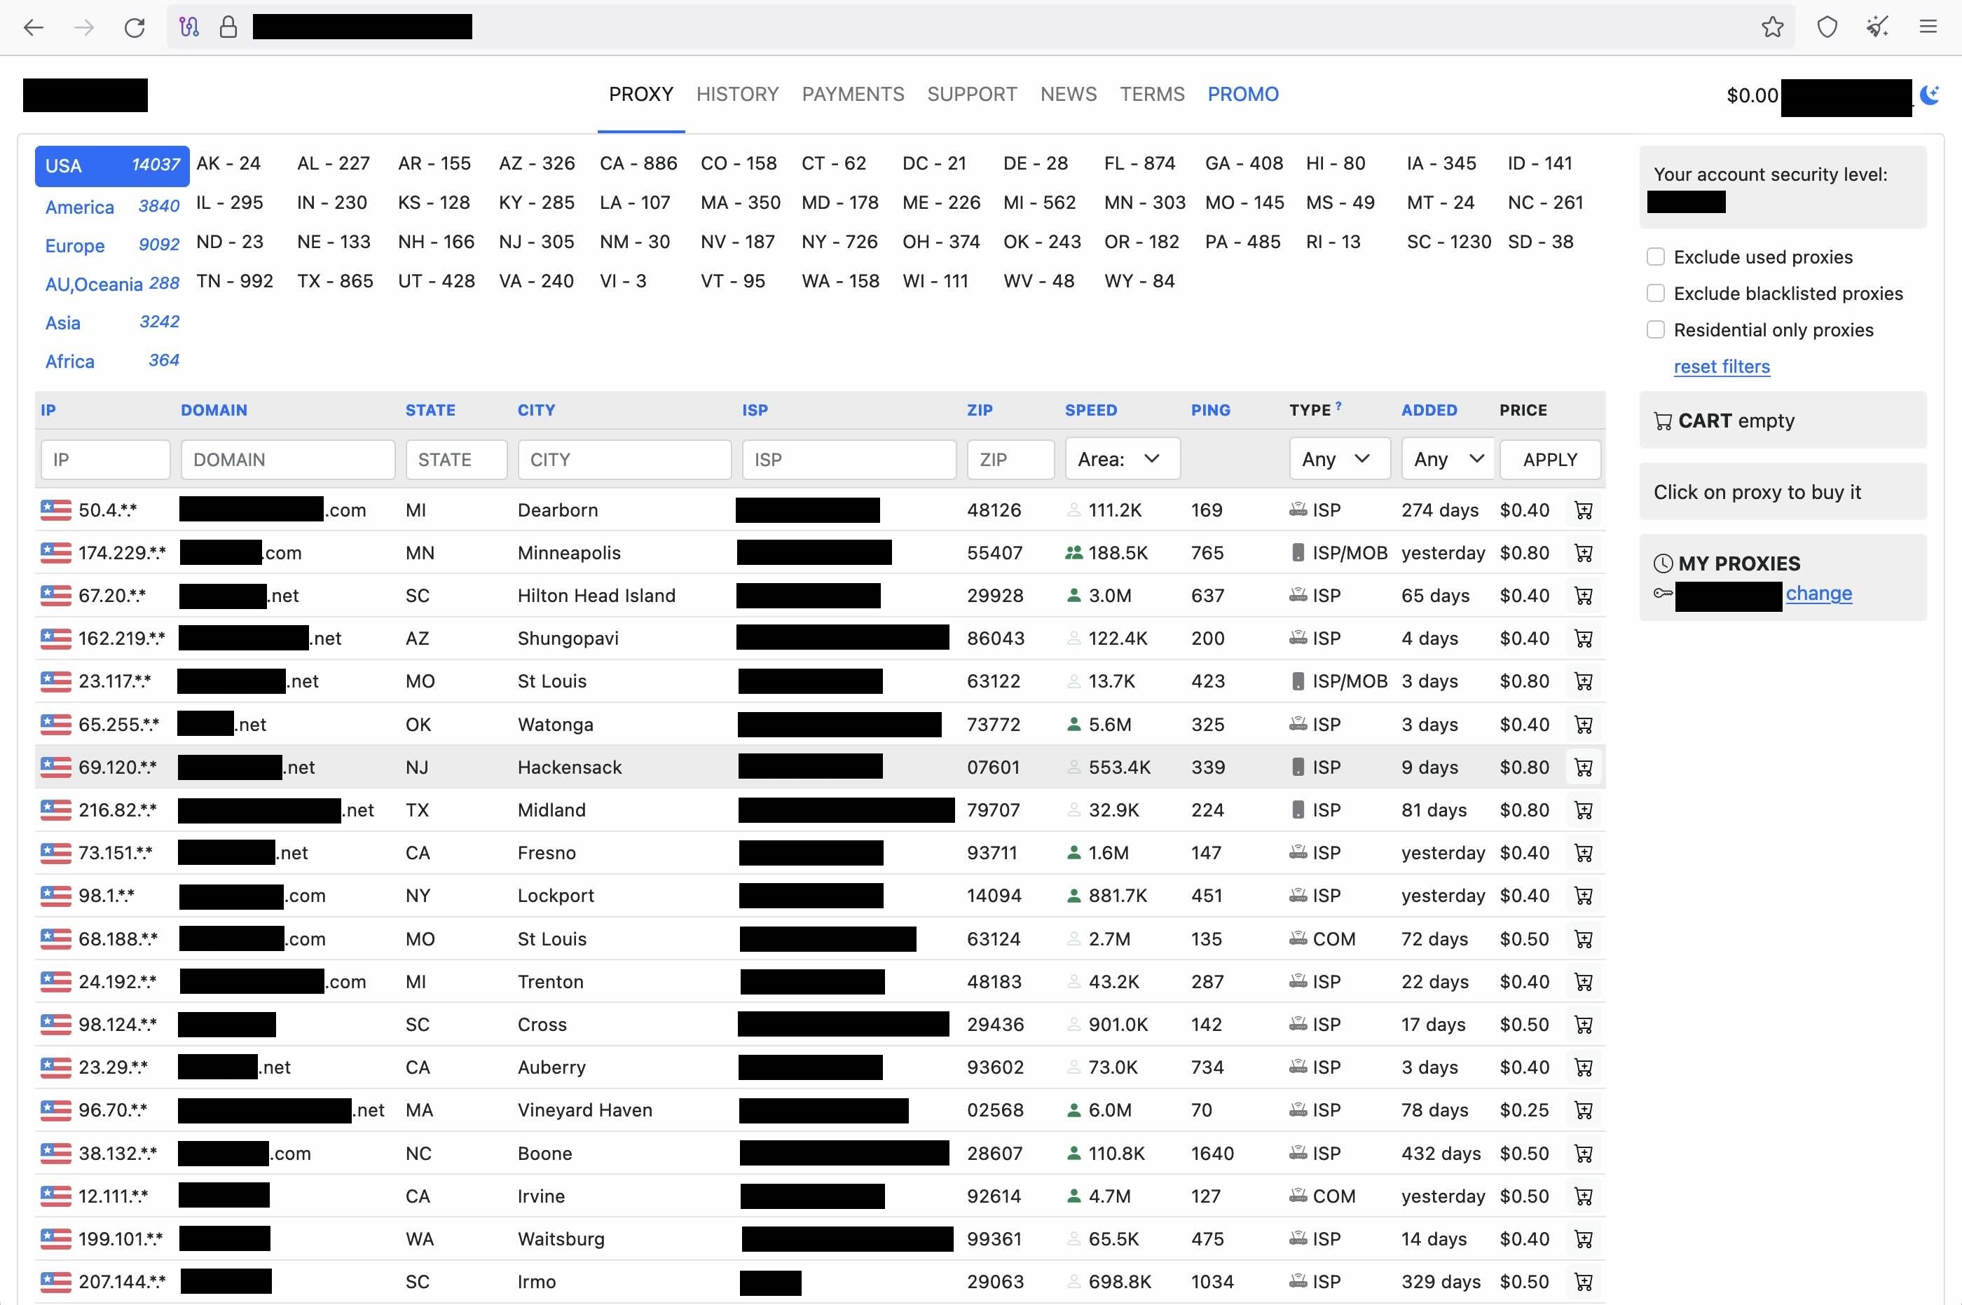This screenshot has width=1962, height=1305.
Task: Add the Irmo proxy to cart
Action: coord(1584,1282)
